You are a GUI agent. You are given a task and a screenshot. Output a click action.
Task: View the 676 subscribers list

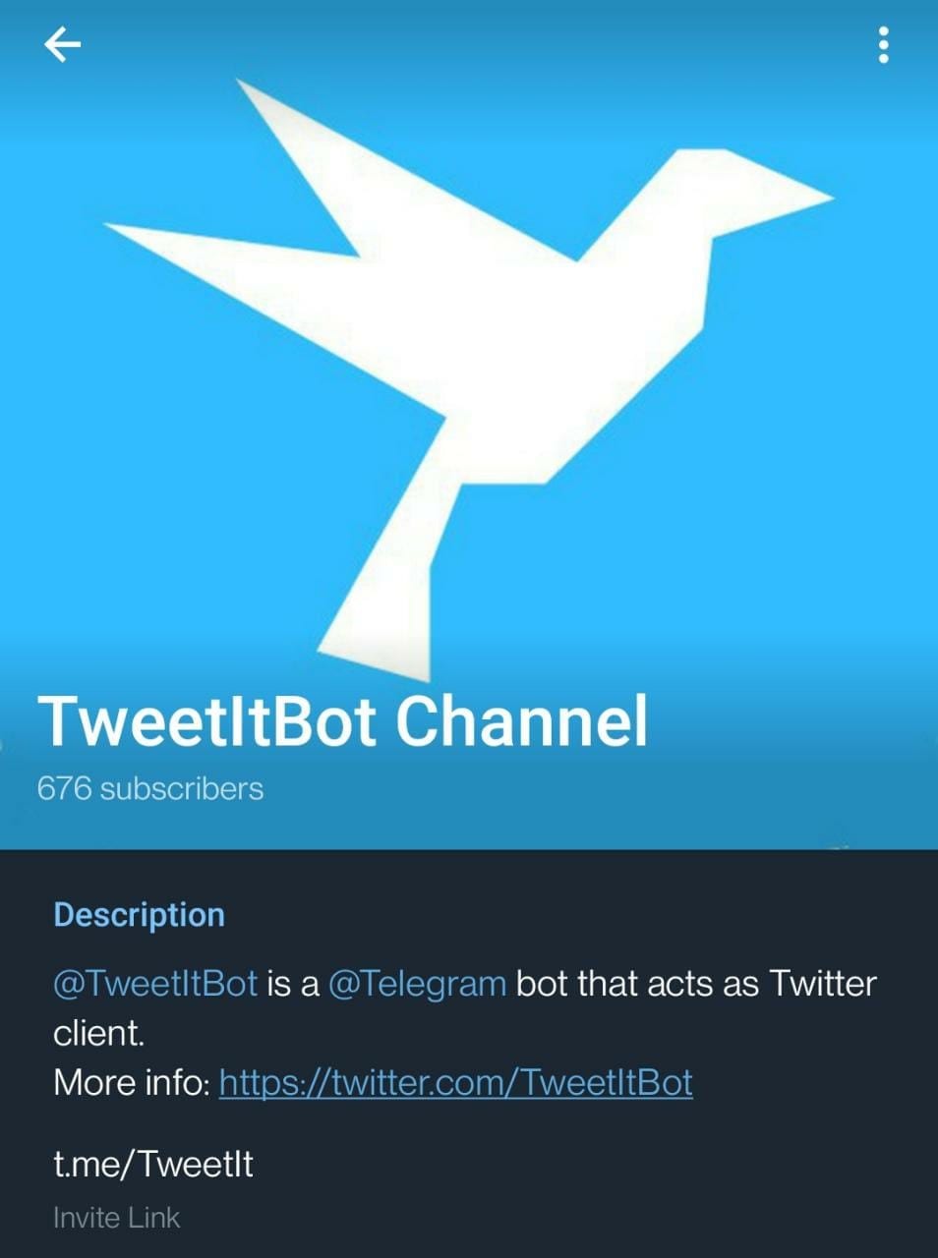pyautogui.click(x=150, y=788)
